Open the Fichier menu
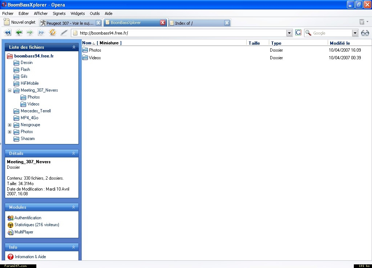The image size is (372, 268). (8, 13)
